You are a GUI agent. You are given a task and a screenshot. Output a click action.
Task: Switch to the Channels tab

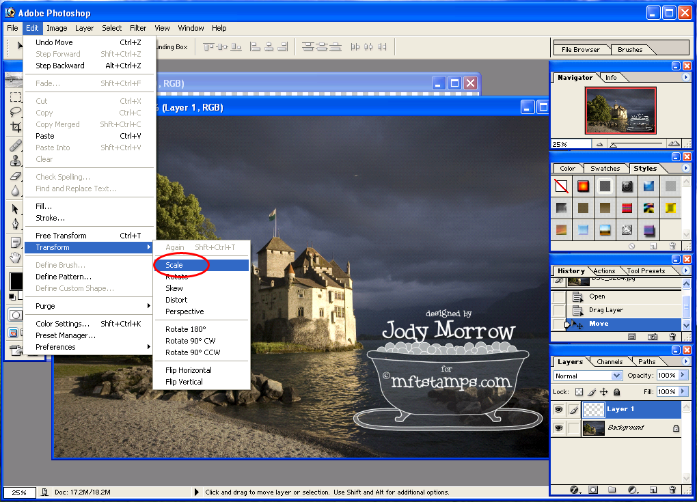click(610, 361)
